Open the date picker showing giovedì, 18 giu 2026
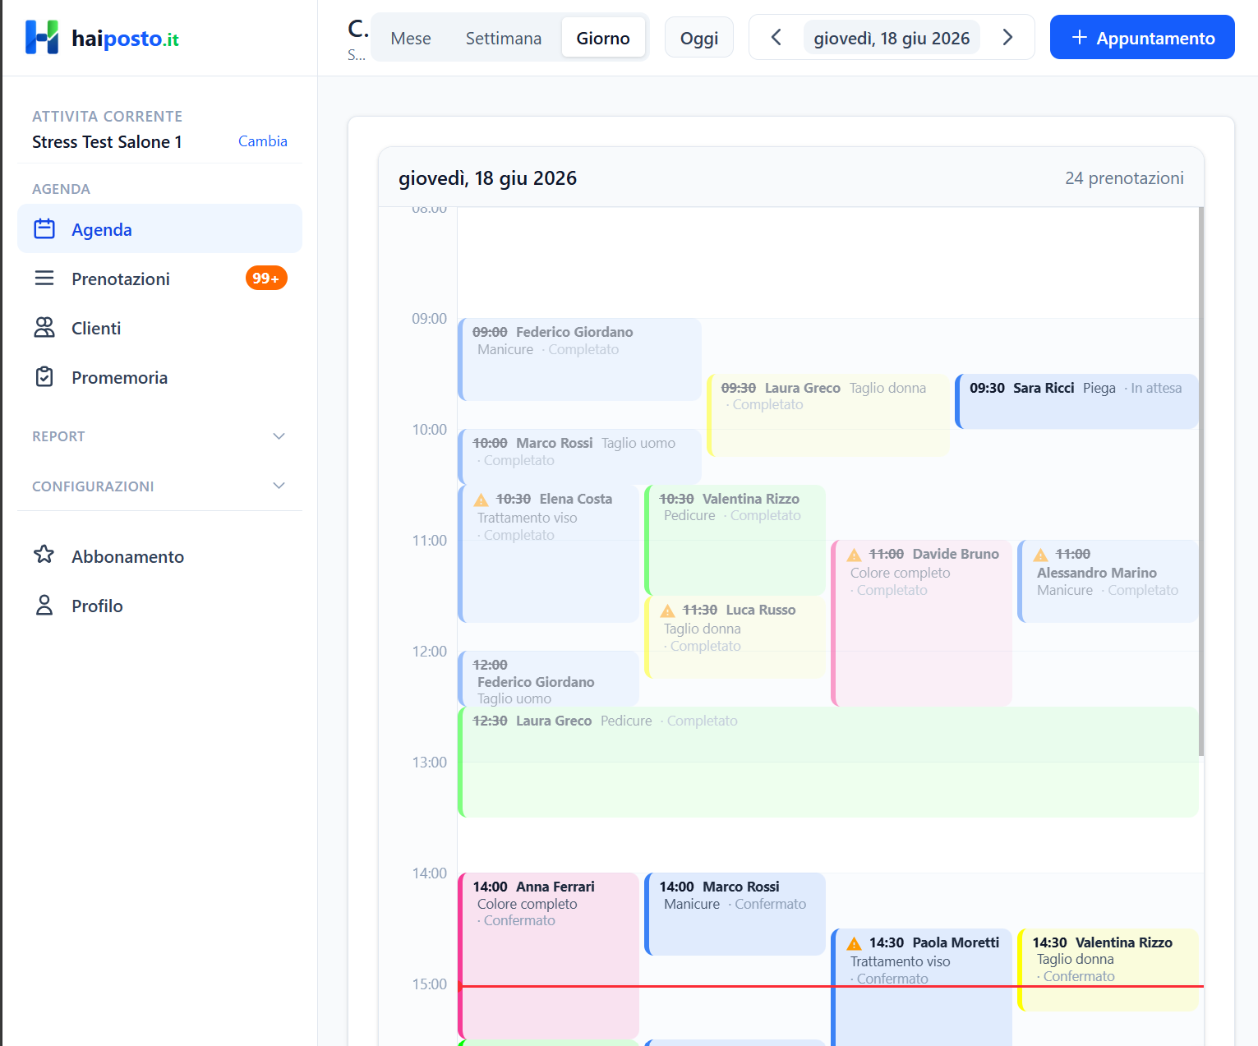This screenshot has height=1046, width=1258. coord(892,38)
